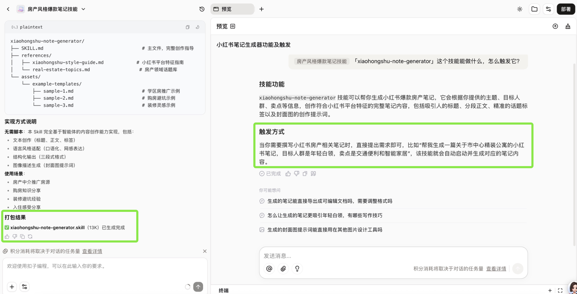Send the message in left input box
577x294 pixels.
[198, 287]
